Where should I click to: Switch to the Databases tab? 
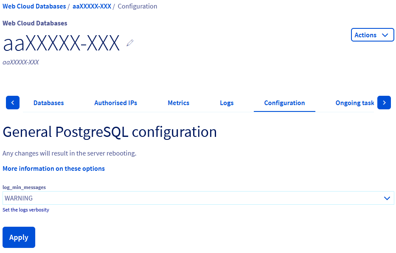(48, 103)
